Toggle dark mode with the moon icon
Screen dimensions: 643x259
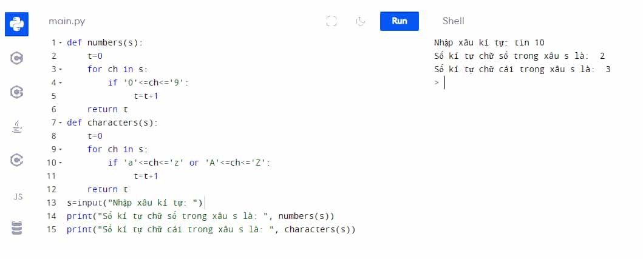coord(361,21)
